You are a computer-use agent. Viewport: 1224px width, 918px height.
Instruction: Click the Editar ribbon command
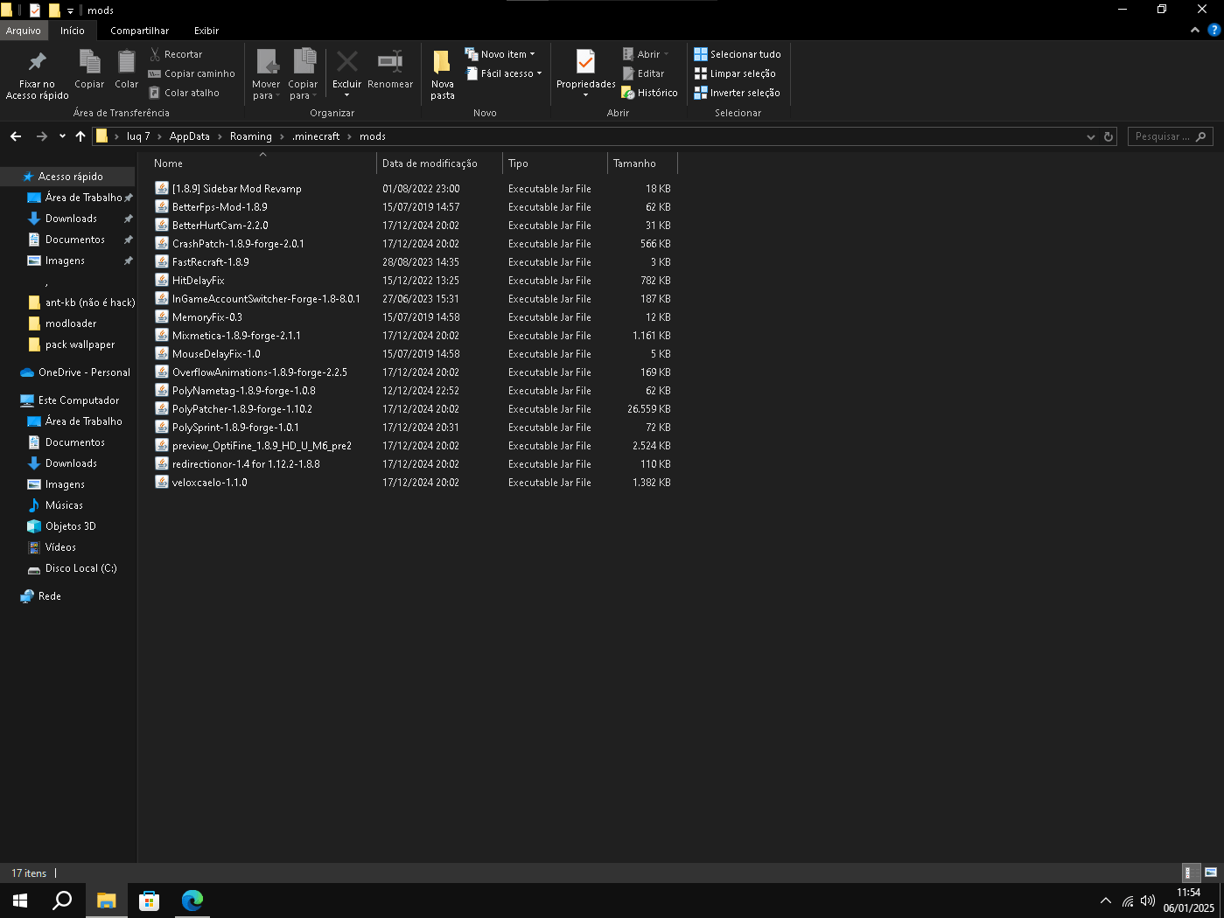tap(643, 73)
